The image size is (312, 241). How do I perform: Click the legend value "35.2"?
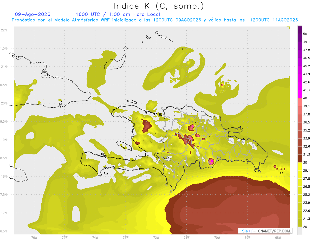point(307,131)
